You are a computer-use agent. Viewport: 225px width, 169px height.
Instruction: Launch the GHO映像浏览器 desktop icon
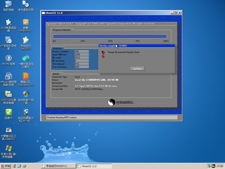(x=9, y=25)
